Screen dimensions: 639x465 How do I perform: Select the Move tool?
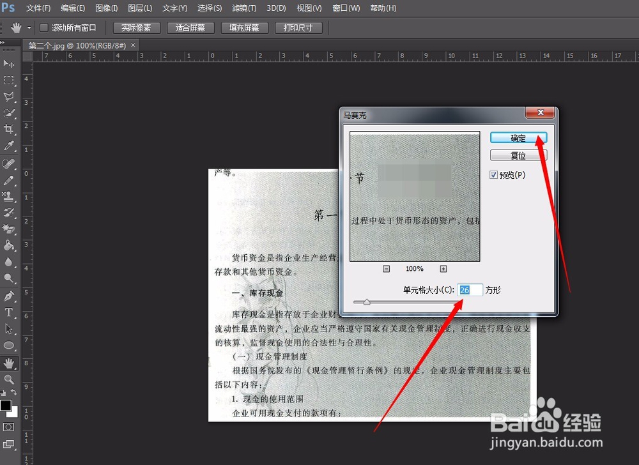(8, 63)
